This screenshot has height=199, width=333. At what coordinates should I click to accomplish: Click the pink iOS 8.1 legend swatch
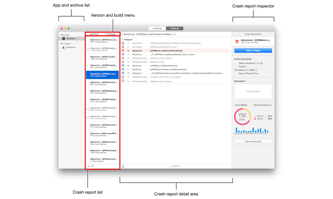pos(255,119)
